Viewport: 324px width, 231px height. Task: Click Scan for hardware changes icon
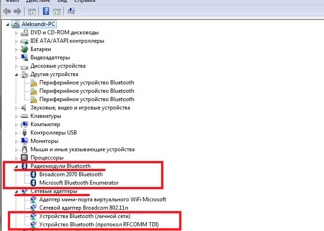(71, 11)
